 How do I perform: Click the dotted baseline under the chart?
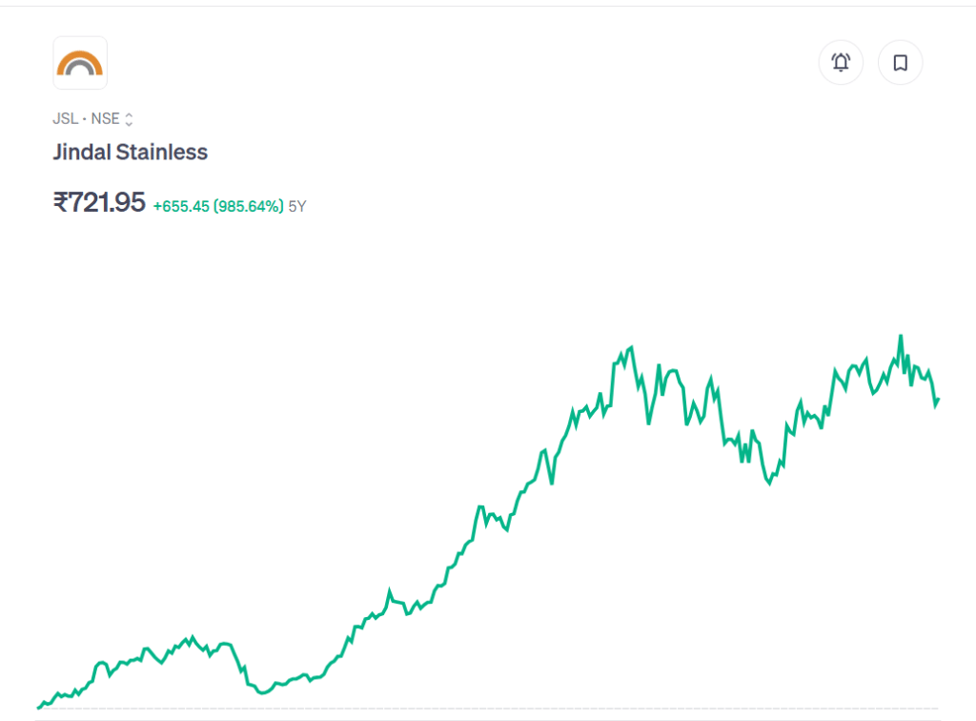coord(477,709)
